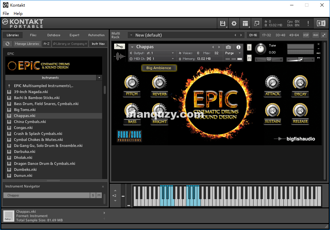Remove the Chappas instrument with X

[x=318, y=44]
